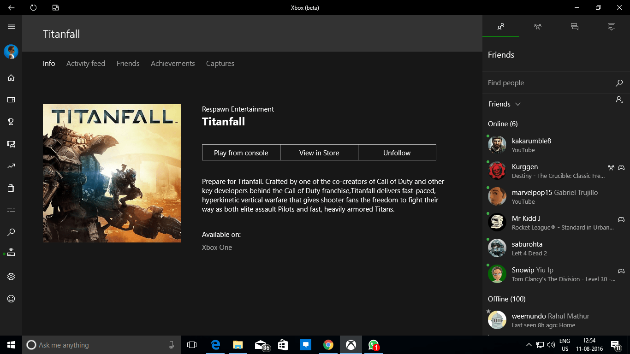Open the list icon in the left sidebar
This screenshot has width=630, height=354.
(x=11, y=210)
